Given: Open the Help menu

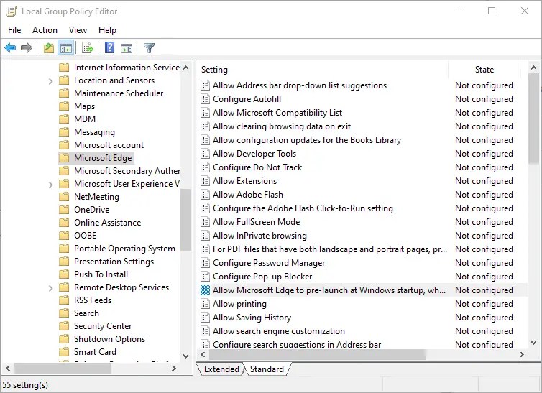Looking at the screenshot, I should point(107,30).
